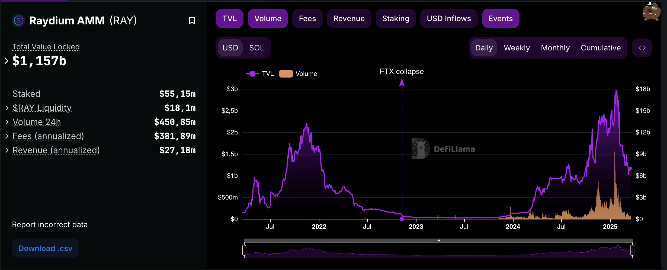Click the (RAY) ticker text
667x270 pixels.
123,21
